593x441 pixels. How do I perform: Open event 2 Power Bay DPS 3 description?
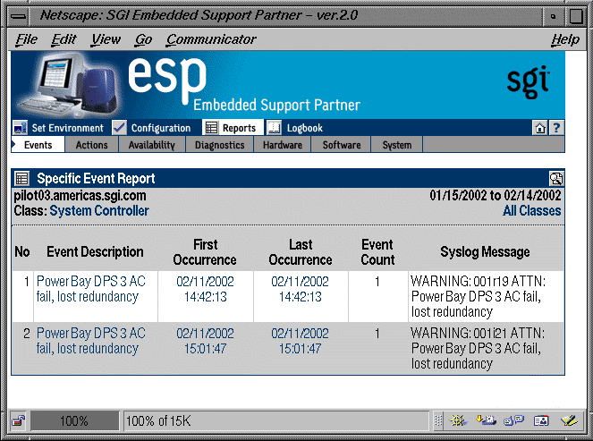[90, 341]
